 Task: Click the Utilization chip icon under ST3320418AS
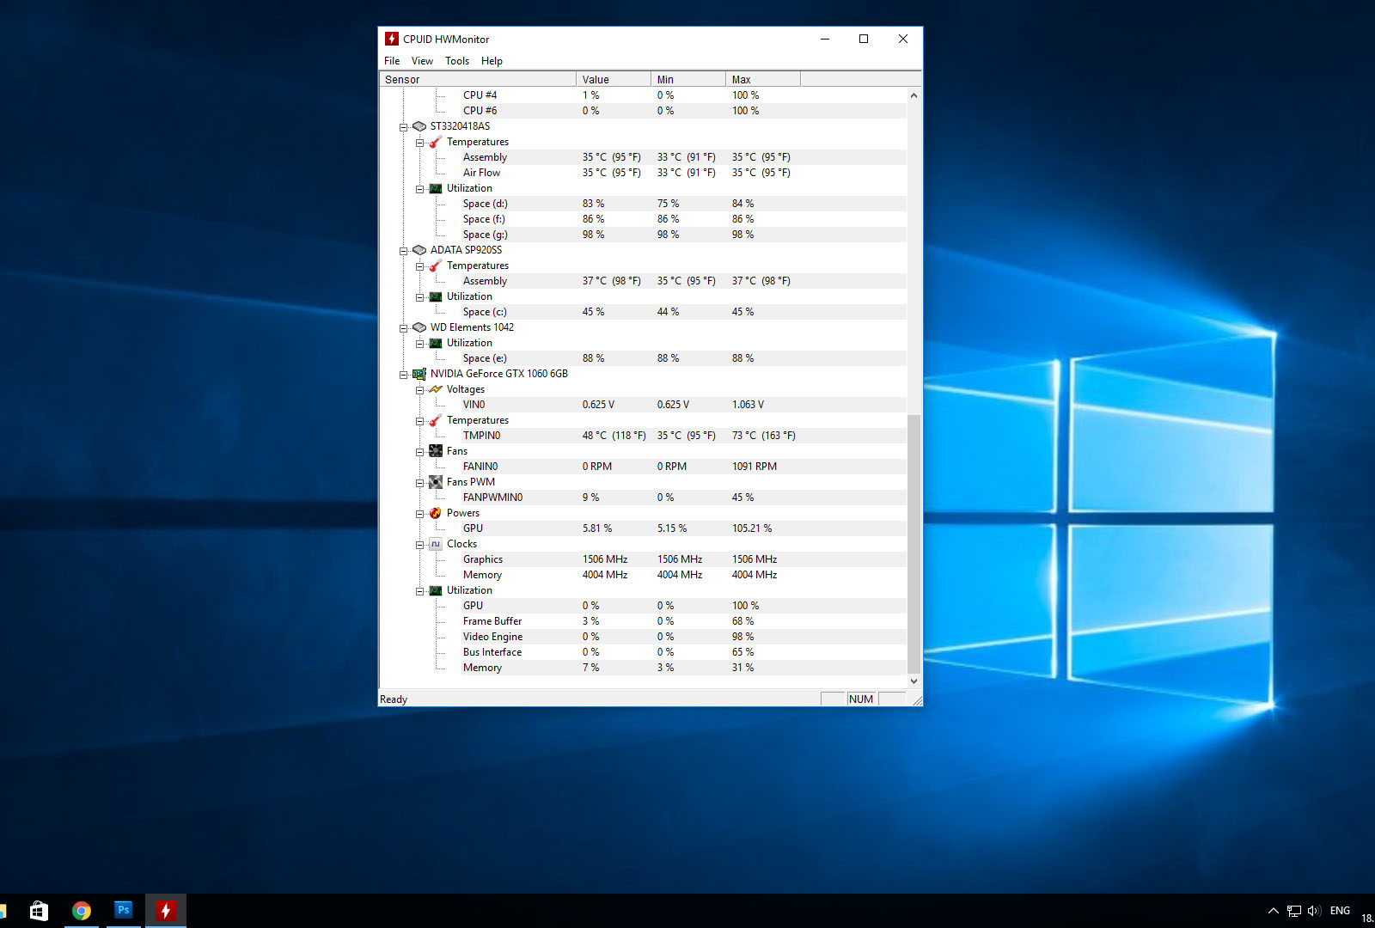[436, 188]
